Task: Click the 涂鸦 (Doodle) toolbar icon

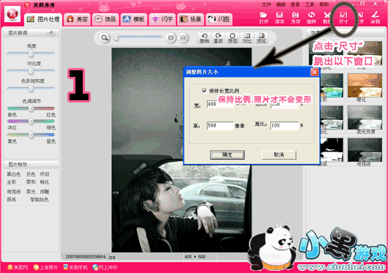Action: pyautogui.click(x=375, y=18)
